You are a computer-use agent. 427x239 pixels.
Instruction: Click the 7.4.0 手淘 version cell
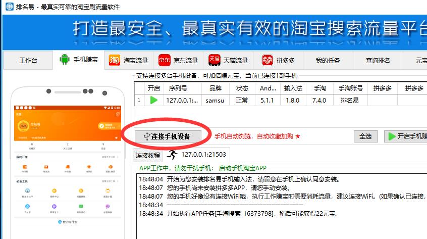point(319,100)
